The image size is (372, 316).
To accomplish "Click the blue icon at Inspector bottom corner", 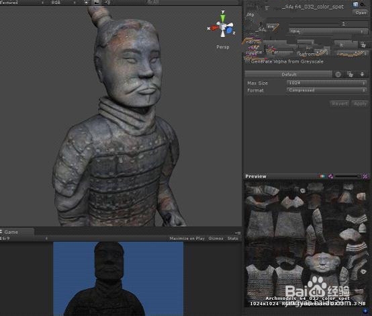I will tap(365, 311).
